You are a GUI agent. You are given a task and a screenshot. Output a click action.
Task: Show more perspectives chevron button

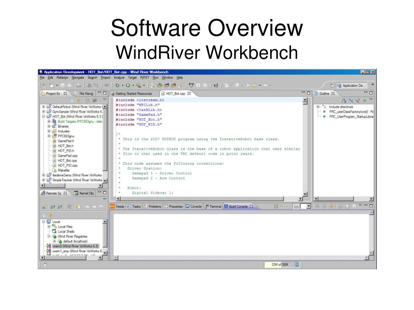(x=372, y=84)
